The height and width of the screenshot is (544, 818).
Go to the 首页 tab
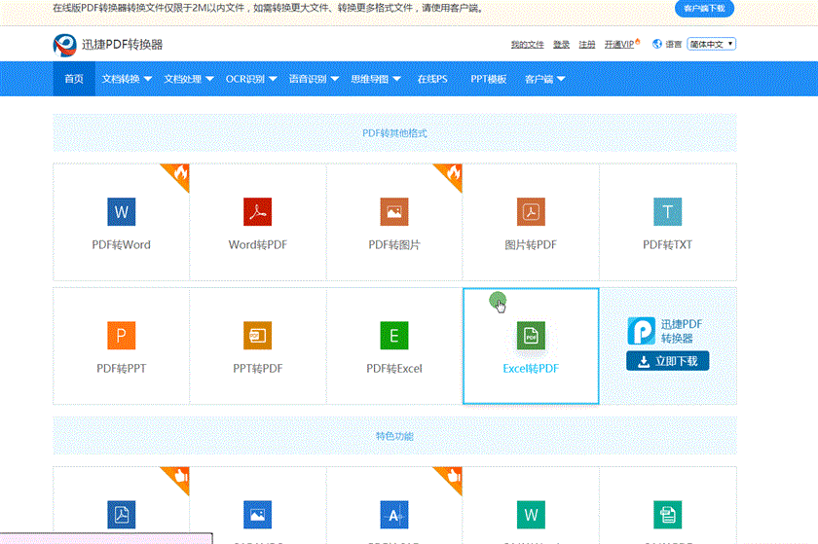[x=74, y=79]
